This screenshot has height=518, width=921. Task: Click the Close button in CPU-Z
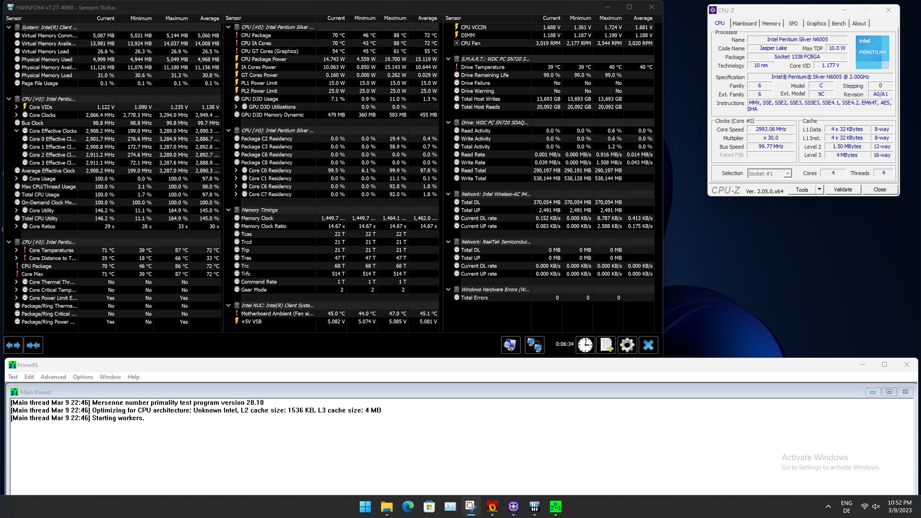tap(879, 189)
